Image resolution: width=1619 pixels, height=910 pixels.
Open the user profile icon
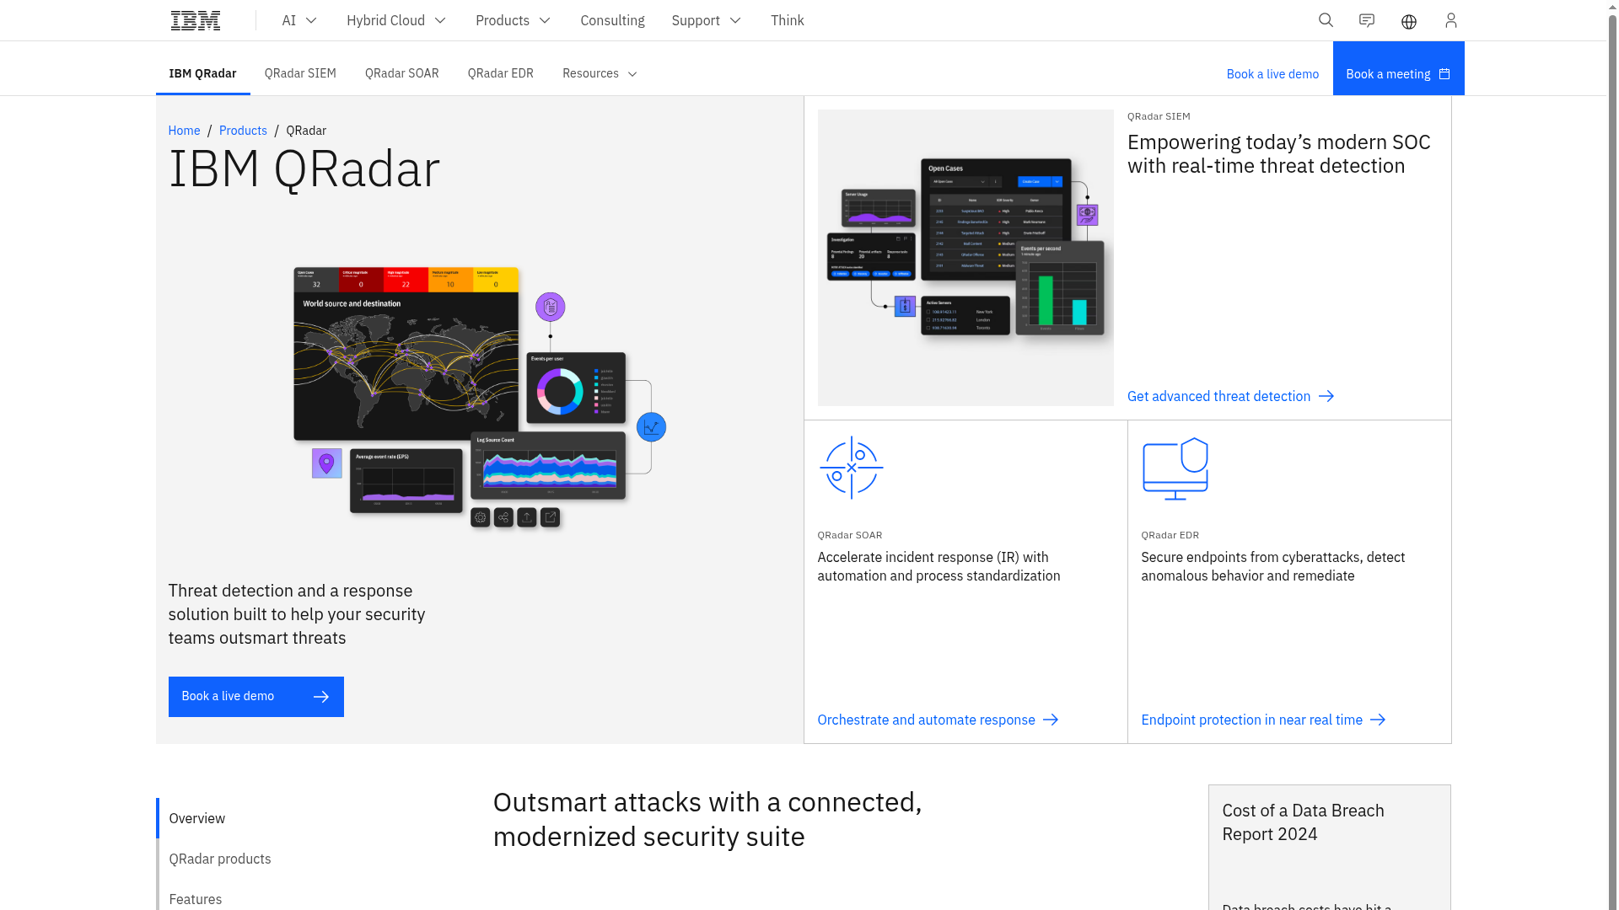pyautogui.click(x=1450, y=20)
